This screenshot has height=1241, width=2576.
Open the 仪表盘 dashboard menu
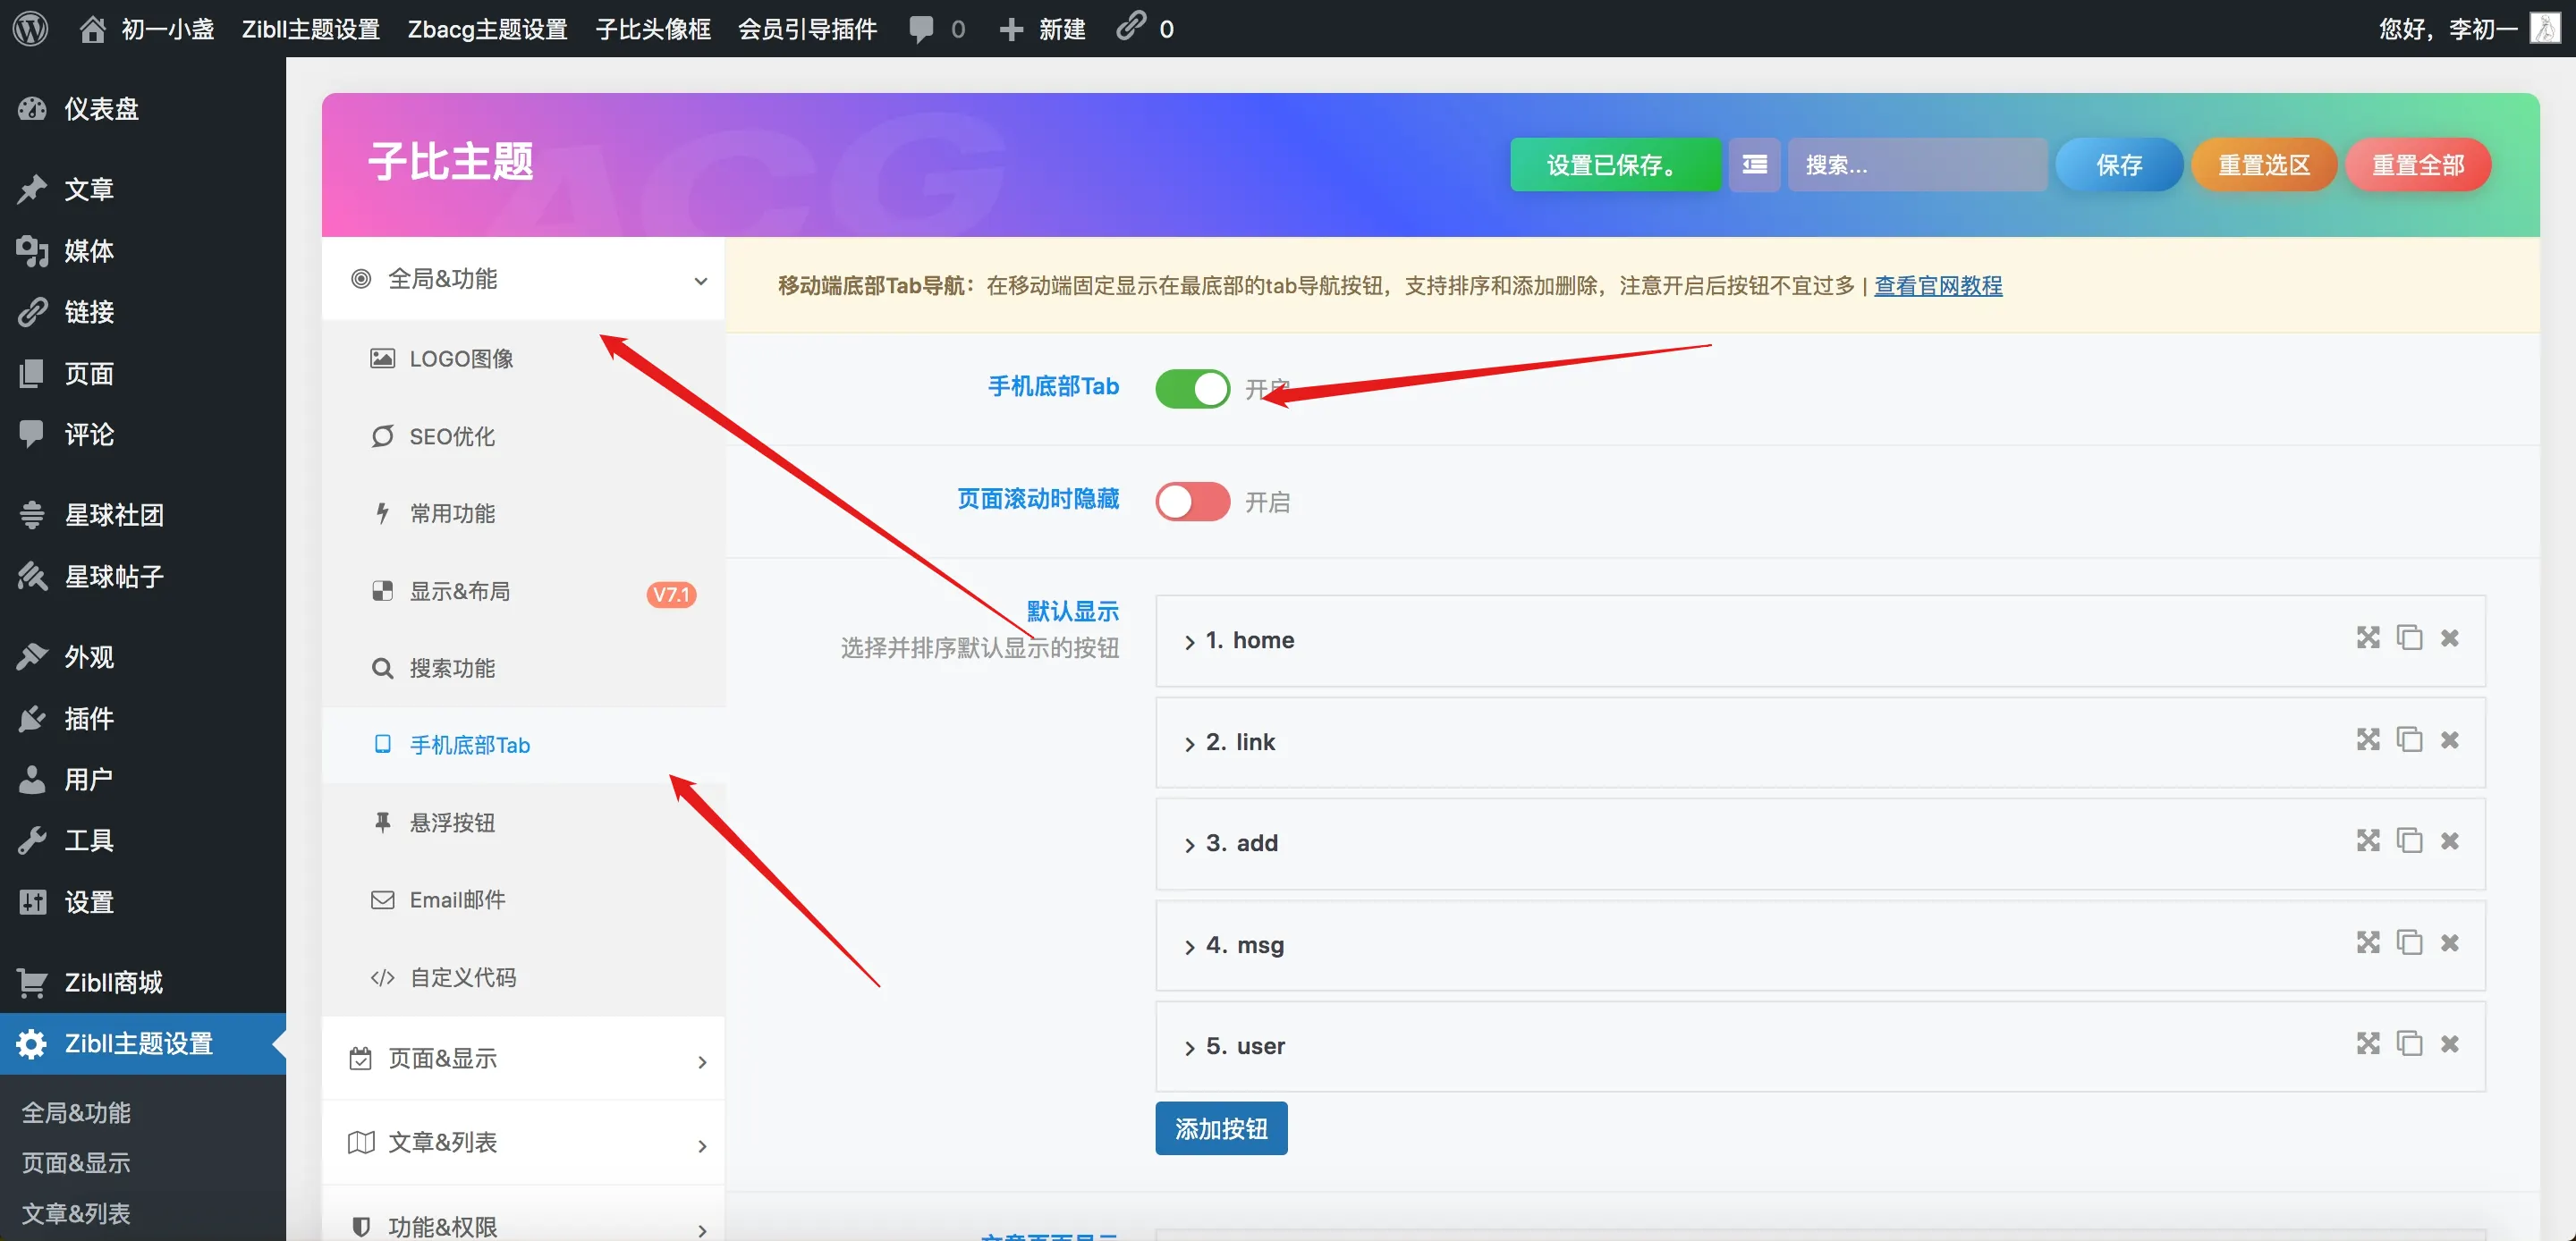143,108
